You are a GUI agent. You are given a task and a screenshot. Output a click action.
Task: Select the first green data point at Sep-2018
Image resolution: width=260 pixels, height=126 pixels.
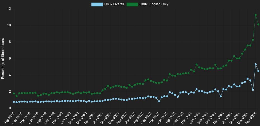point(14,94)
